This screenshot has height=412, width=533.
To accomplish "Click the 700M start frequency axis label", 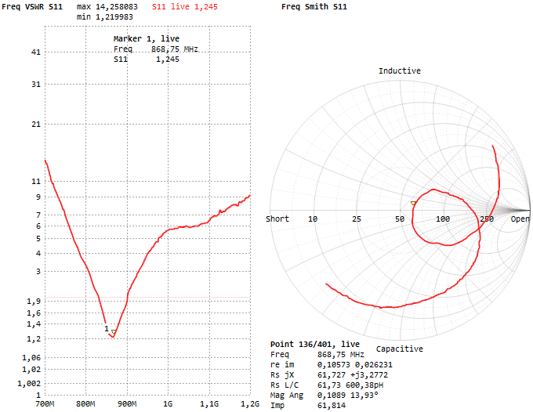I will 45,404.
